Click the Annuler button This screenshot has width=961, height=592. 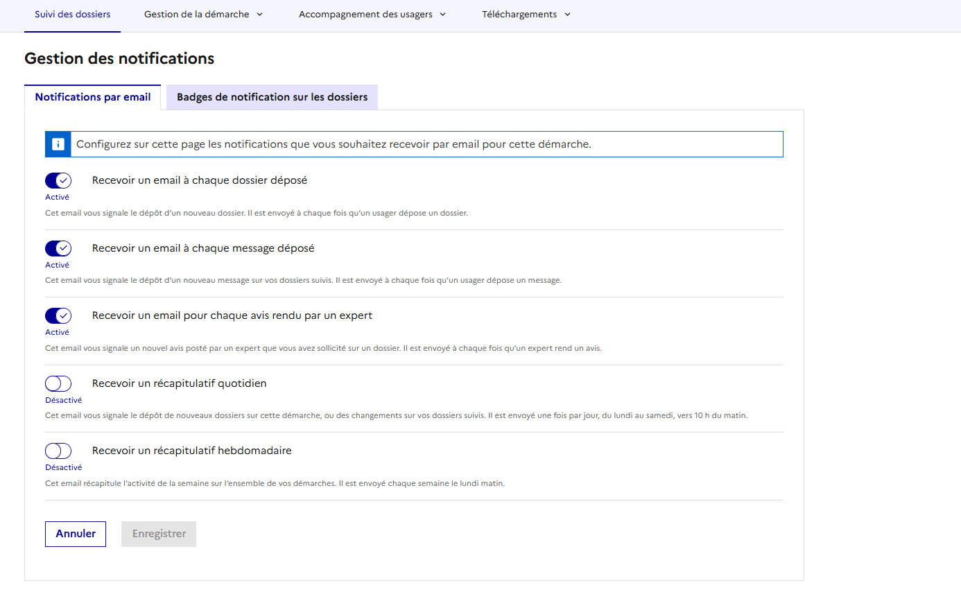[76, 534]
